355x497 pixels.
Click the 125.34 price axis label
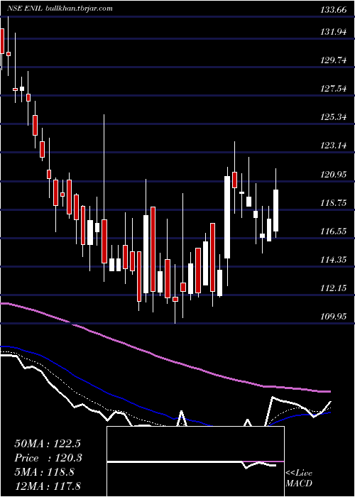tap(333, 117)
